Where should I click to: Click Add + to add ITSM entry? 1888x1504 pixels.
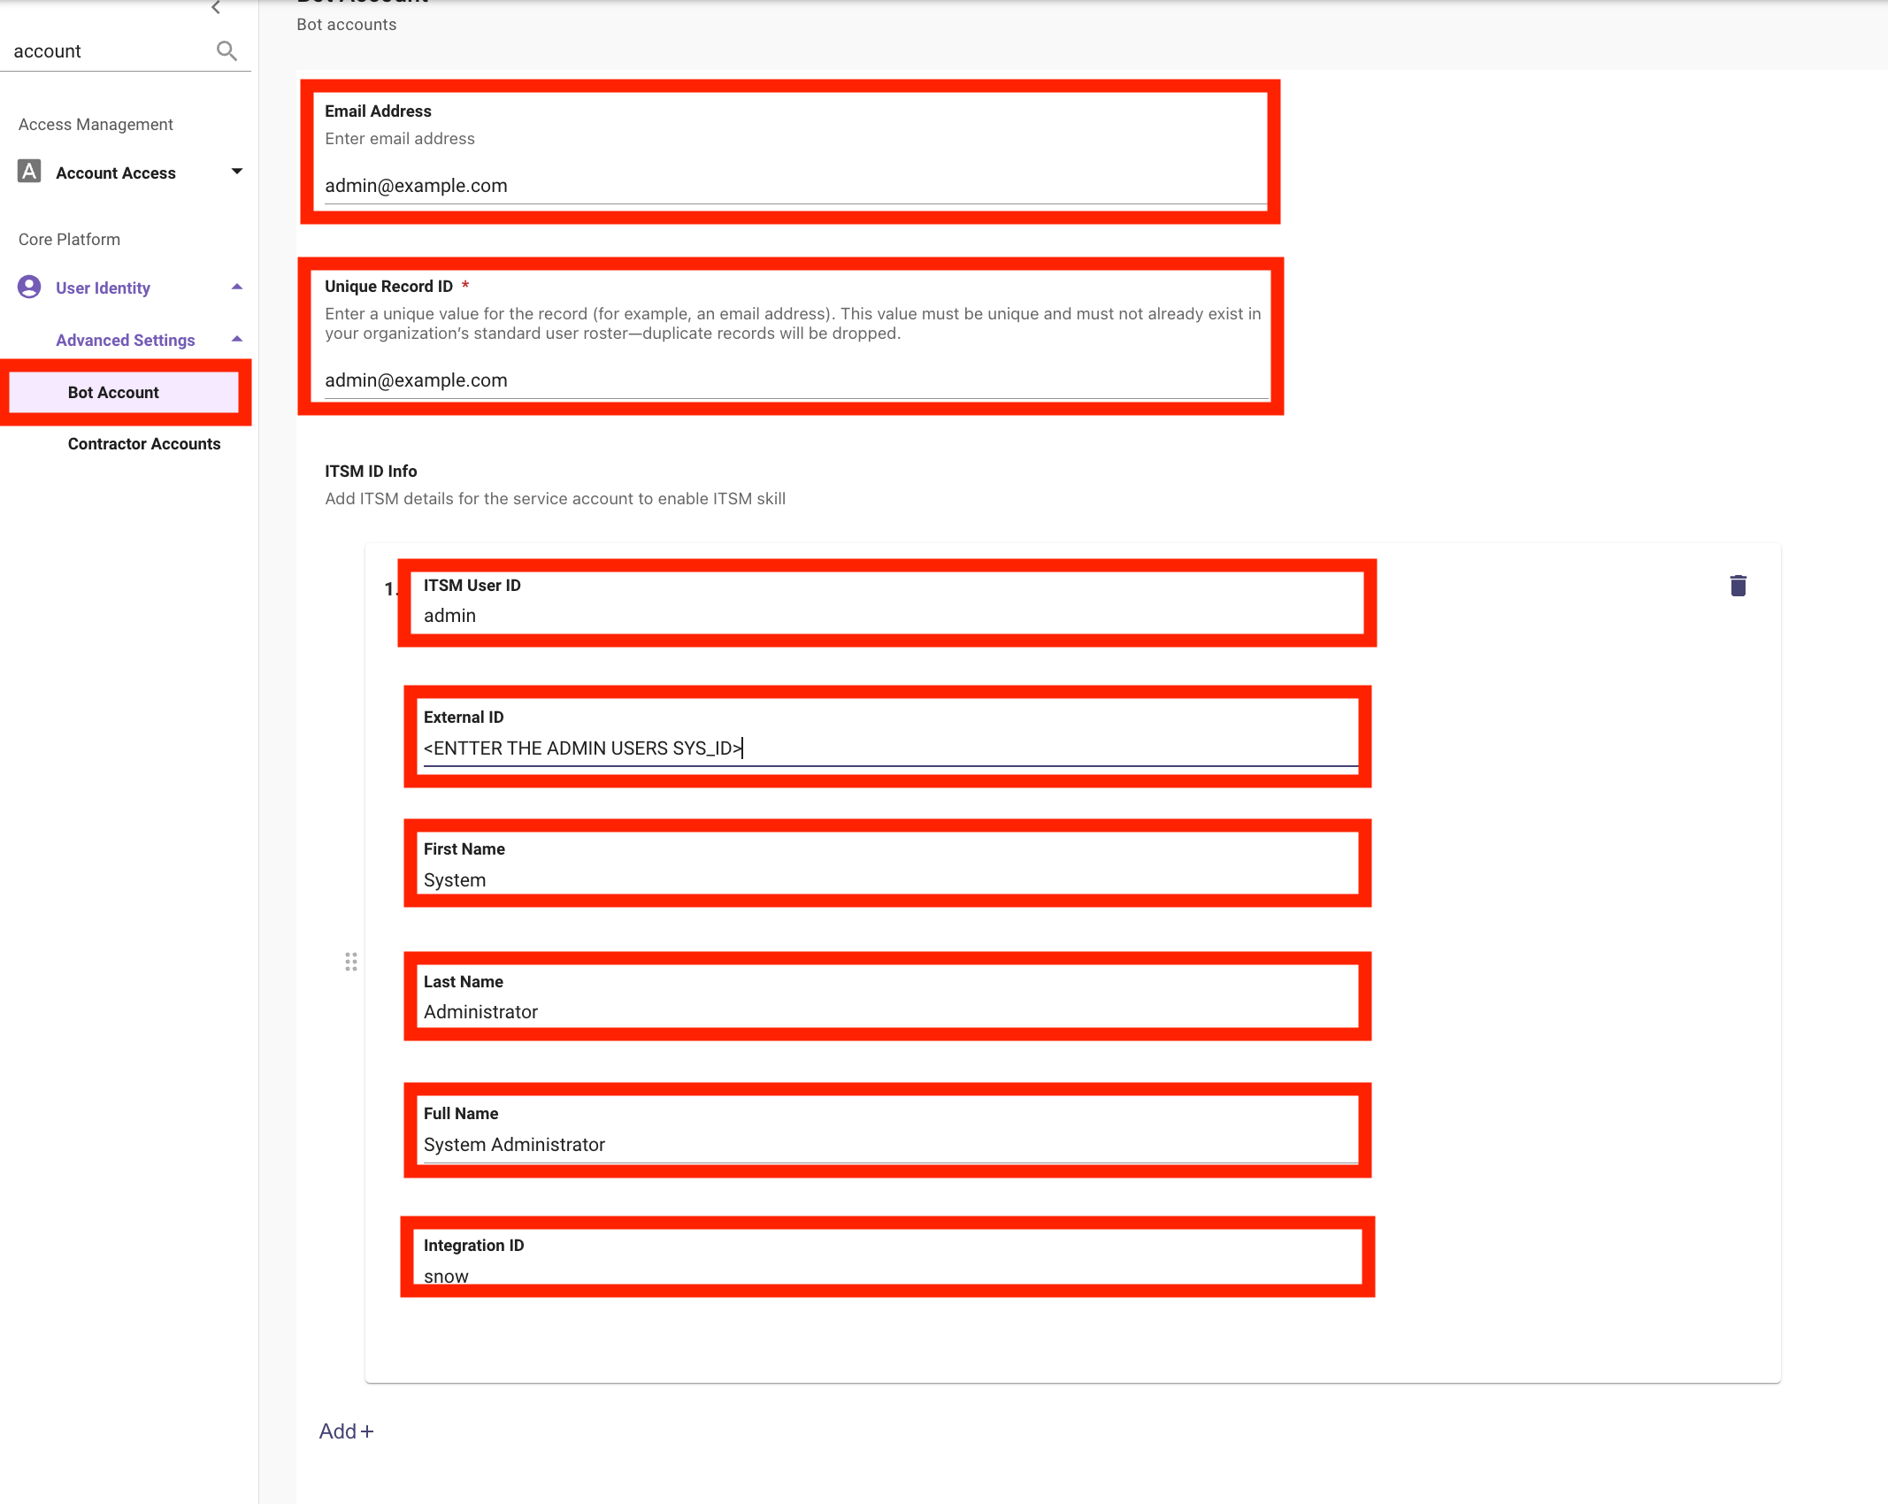pyautogui.click(x=346, y=1431)
